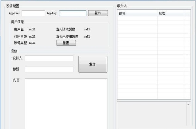Viewport: 196px width, 129px height.
Task: Click the log panel scrollbar up arrow
Action: click(x=188, y=104)
